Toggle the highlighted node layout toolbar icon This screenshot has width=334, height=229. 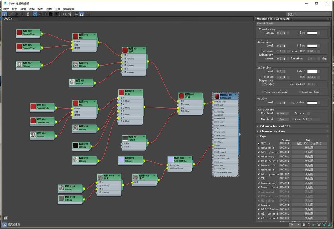coord(35,14)
